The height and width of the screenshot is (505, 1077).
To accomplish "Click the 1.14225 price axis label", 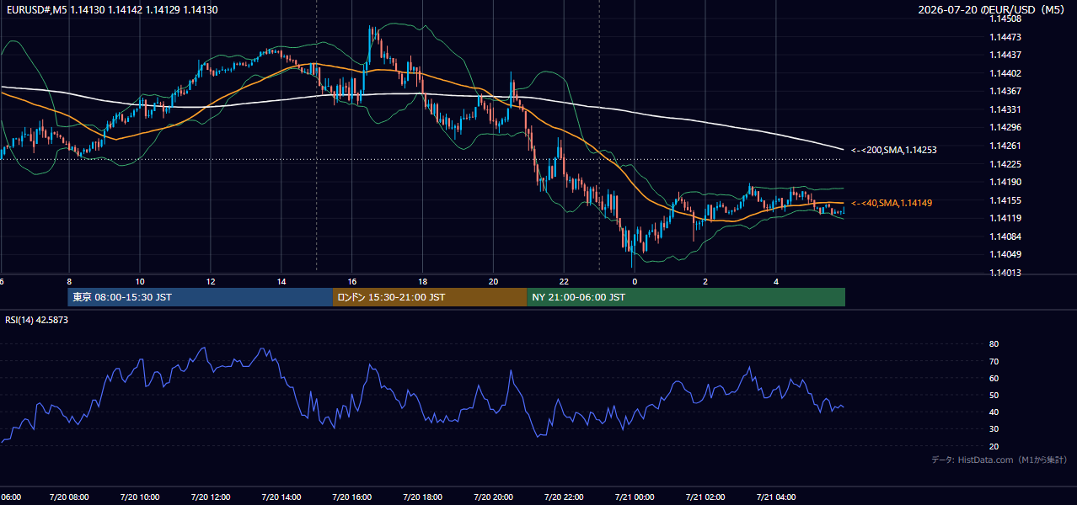I will click(1006, 164).
